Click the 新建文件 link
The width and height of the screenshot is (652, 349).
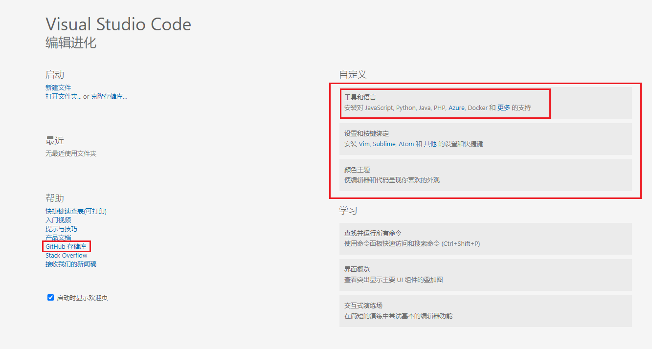click(58, 87)
